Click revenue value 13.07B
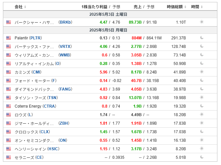The height and width of the screenshot is (165, 221). (135, 98)
